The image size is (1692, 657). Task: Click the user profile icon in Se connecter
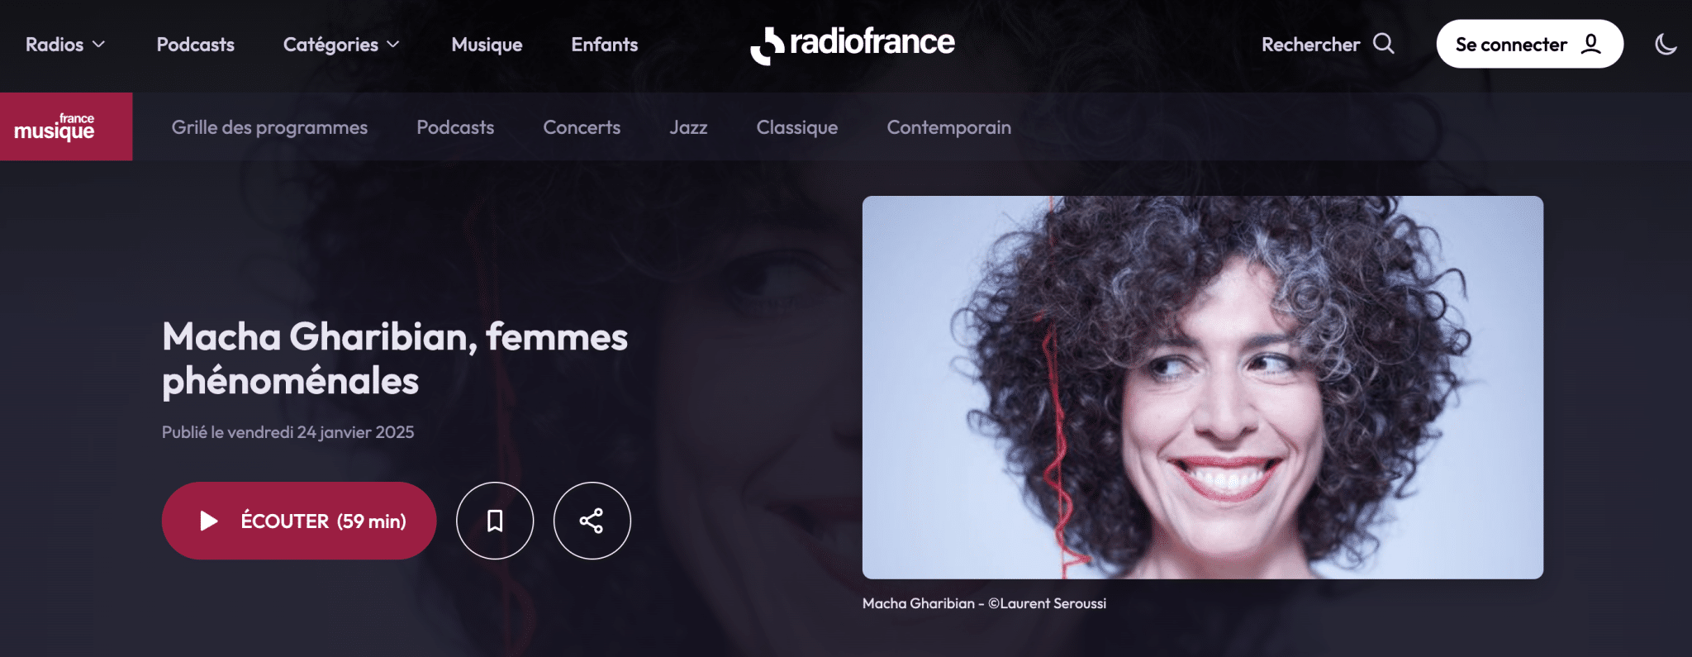[x=1590, y=44]
